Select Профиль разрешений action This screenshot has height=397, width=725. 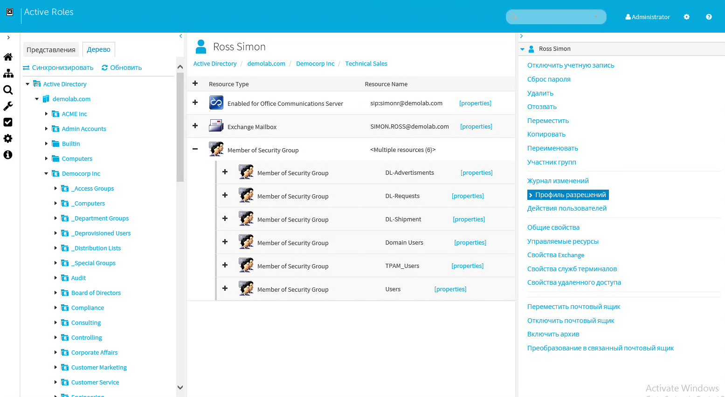(568, 195)
